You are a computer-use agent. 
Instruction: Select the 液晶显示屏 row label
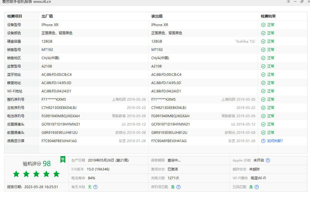pos(16,141)
